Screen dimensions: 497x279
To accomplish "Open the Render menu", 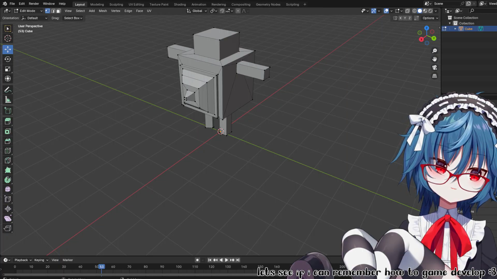I will (x=34, y=4).
